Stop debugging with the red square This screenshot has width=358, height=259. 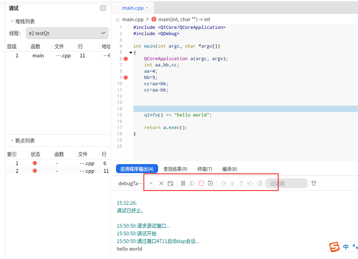(x=201, y=183)
